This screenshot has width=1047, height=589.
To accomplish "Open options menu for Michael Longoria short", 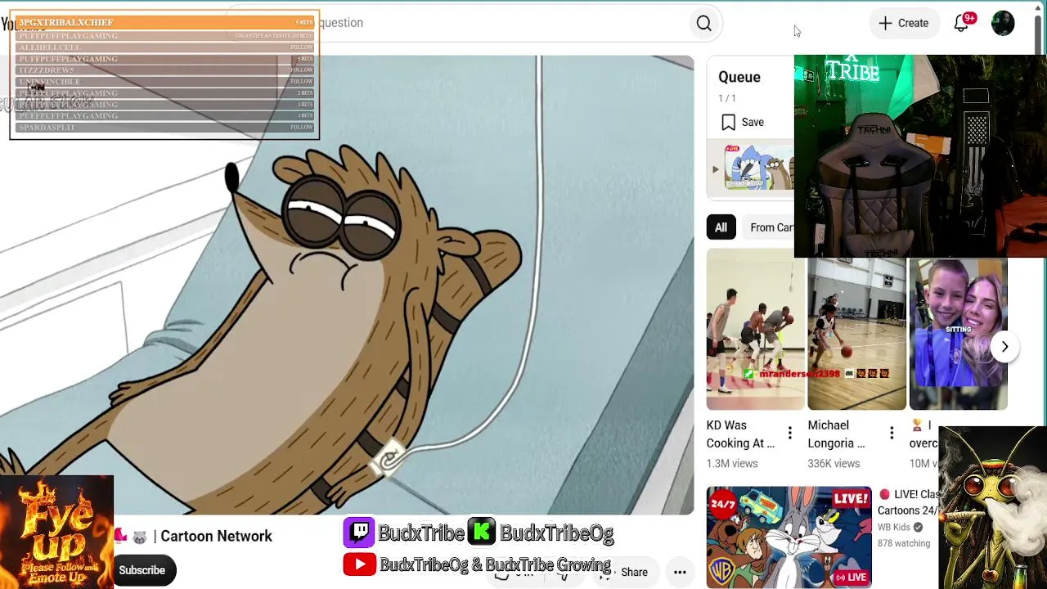I will coord(892,433).
